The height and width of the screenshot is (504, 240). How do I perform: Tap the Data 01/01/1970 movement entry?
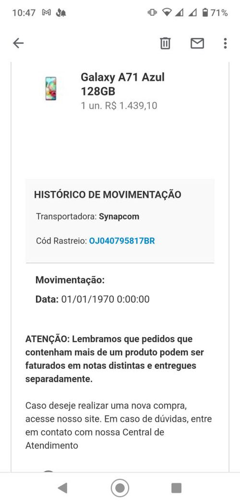[x=92, y=299]
